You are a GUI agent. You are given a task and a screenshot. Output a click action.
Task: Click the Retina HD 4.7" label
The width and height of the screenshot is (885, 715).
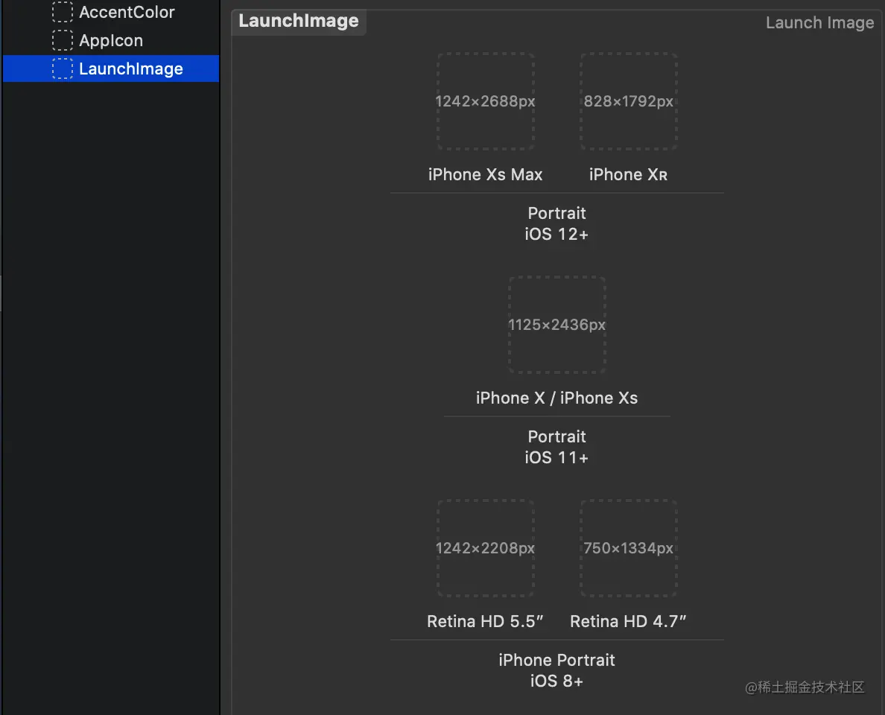pos(628,621)
